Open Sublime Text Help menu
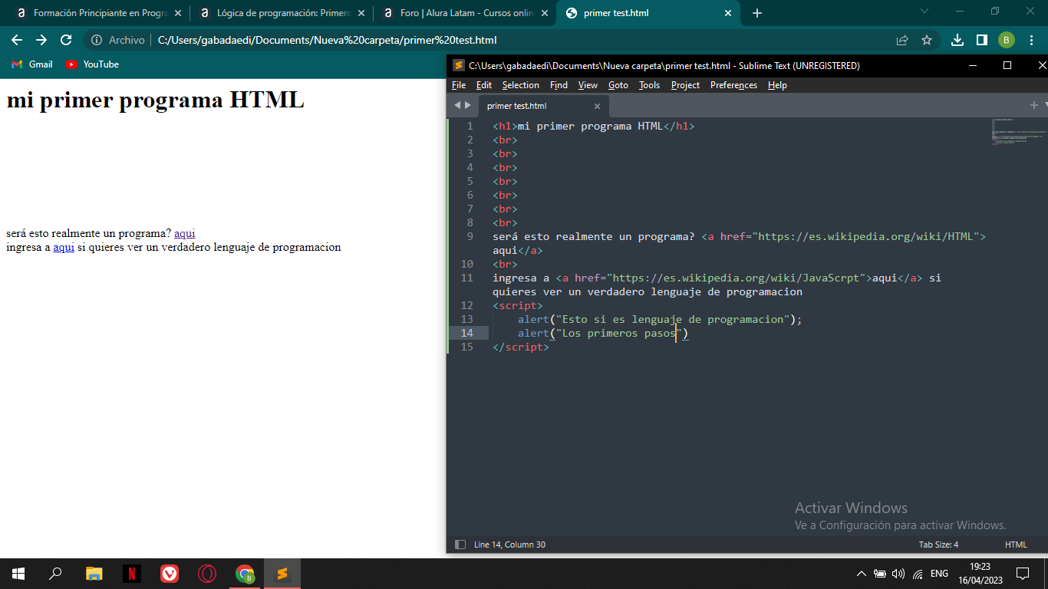The height and width of the screenshot is (589, 1048). click(x=777, y=85)
